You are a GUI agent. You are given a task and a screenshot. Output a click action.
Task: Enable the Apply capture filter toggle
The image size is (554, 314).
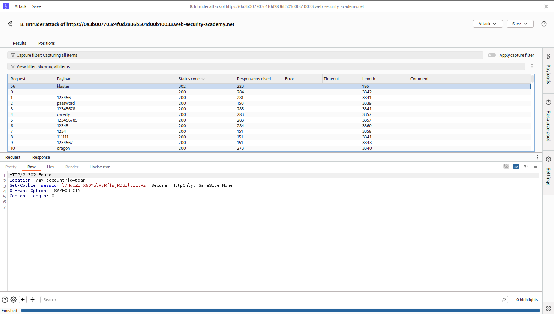point(492,55)
